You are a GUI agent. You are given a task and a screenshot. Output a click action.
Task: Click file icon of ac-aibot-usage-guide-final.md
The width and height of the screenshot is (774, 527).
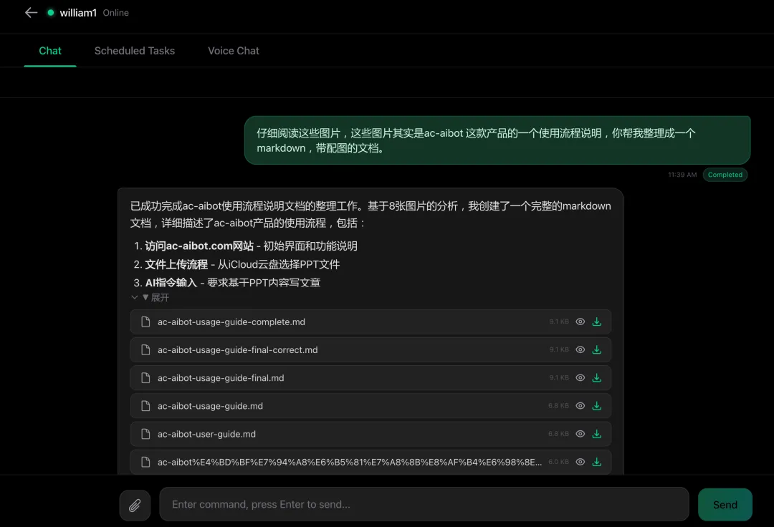[145, 377]
